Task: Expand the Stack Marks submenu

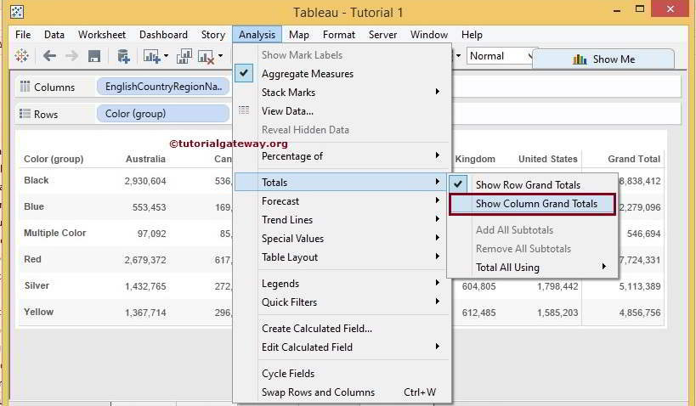Action: click(x=438, y=92)
